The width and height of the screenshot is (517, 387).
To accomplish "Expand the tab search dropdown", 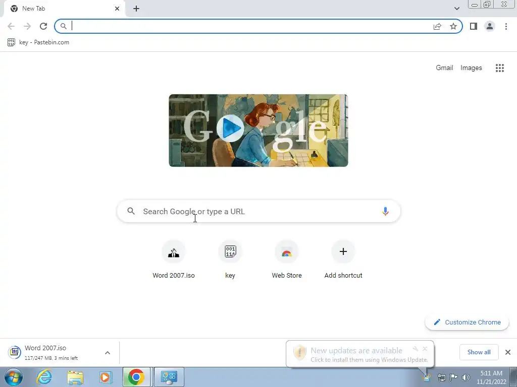I will tap(456, 9).
